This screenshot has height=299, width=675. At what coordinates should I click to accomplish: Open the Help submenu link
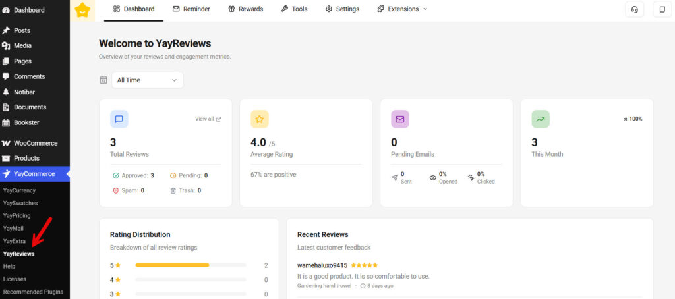[x=9, y=266]
